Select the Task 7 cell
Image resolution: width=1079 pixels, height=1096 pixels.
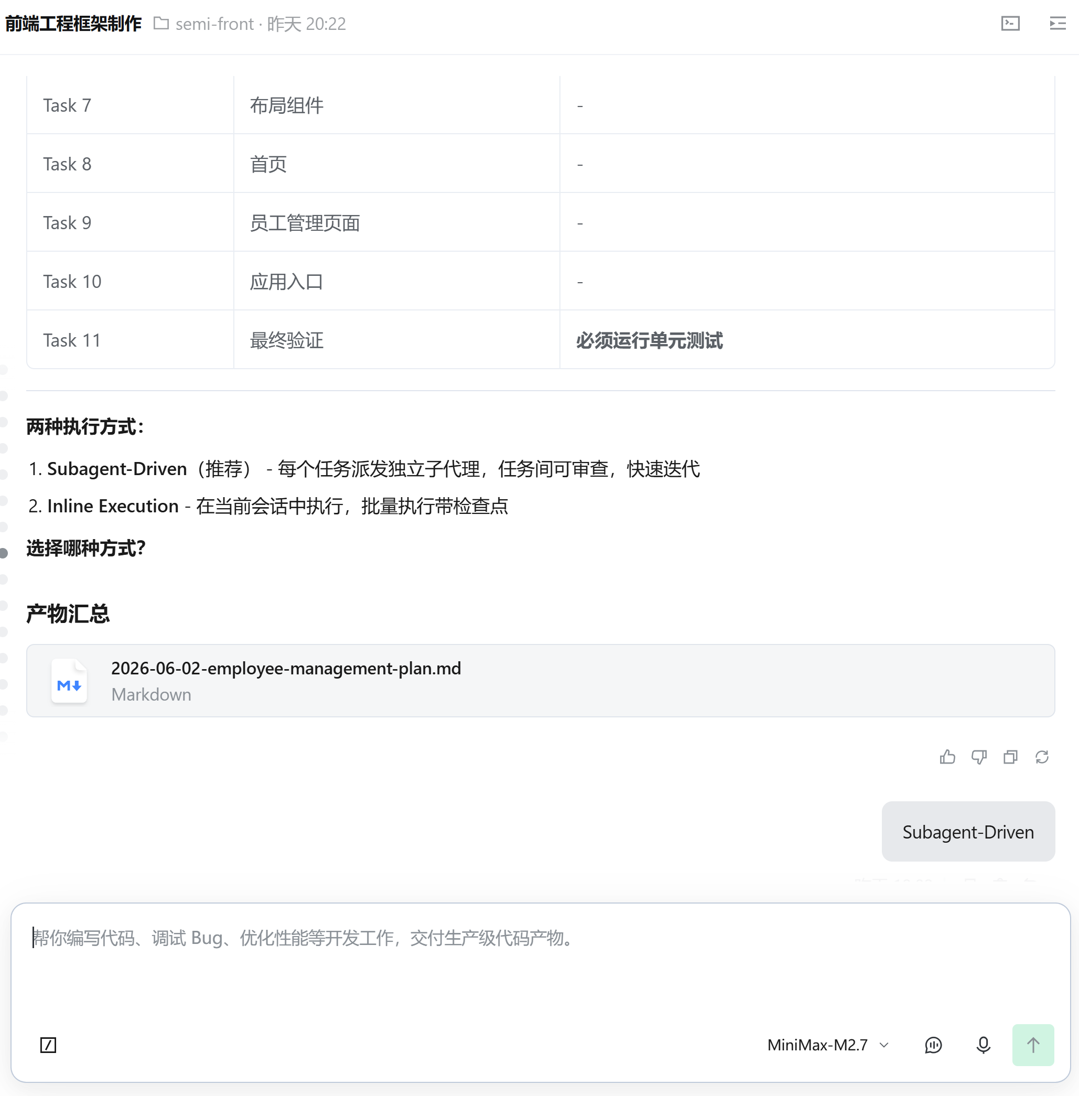pyautogui.click(x=131, y=105)
